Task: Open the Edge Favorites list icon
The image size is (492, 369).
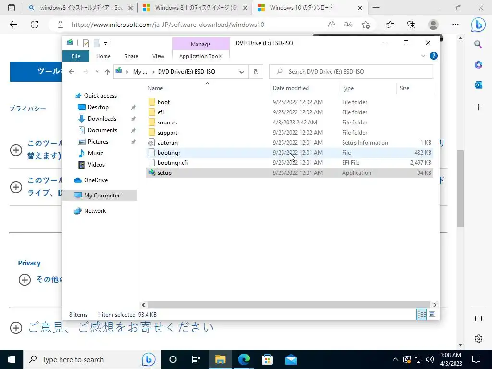Action: pos(390,25)
